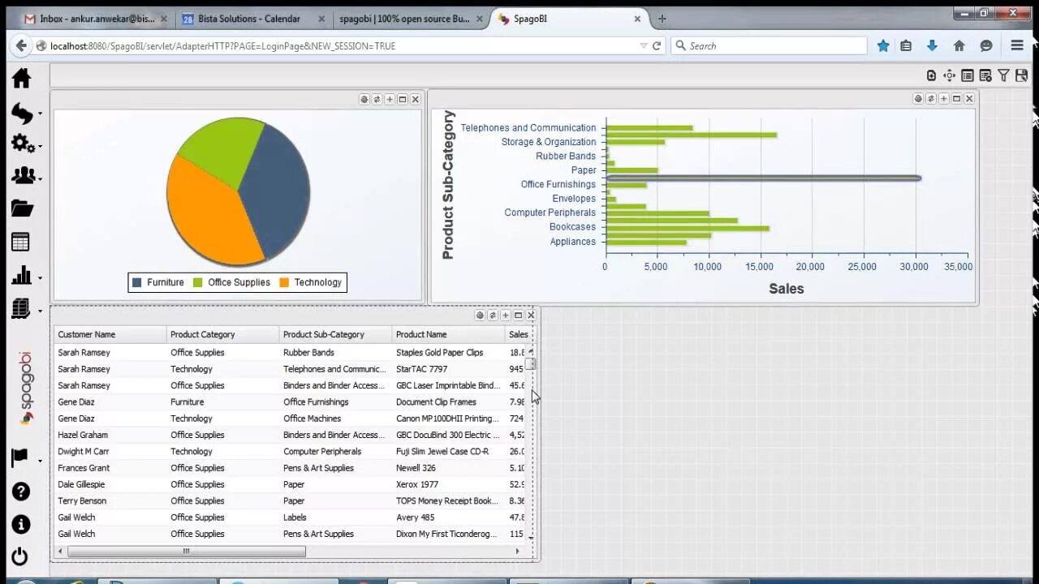Click pie chart widget plus icon
Viewport: 1039px width, 584px height.
click(390, 99)
